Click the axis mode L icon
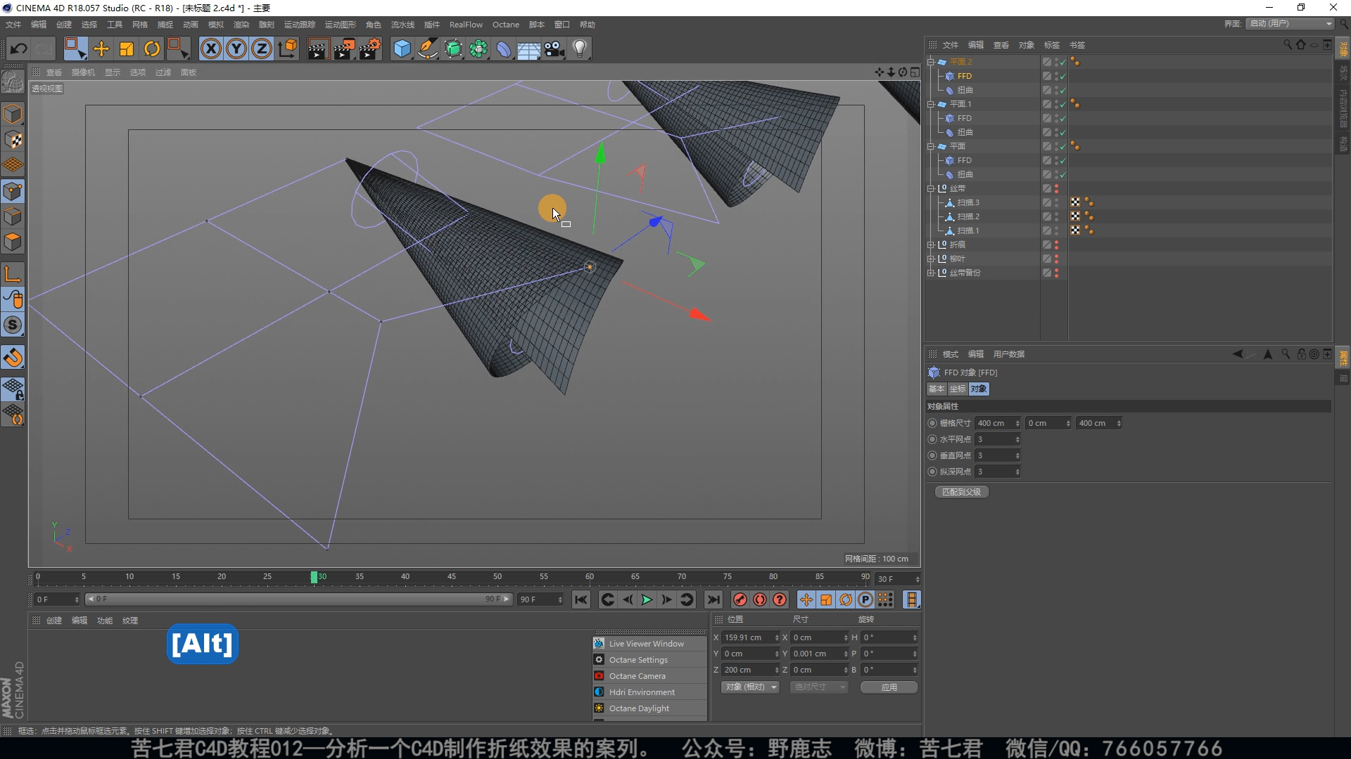Image resolution: width=1351 pixels, height=759 pixels. [x=13, y=273]
